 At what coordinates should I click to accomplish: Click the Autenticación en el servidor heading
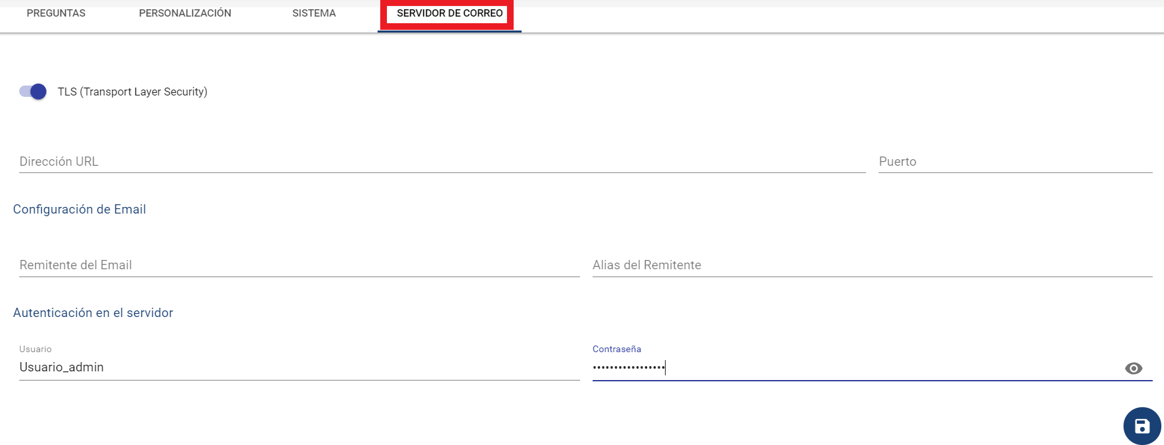tap(93, 313)
